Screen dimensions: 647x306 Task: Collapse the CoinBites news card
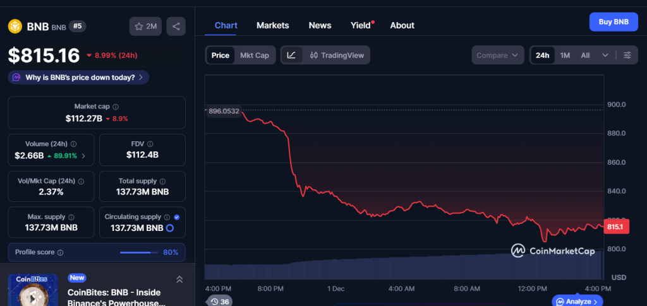tap(179, 280)
